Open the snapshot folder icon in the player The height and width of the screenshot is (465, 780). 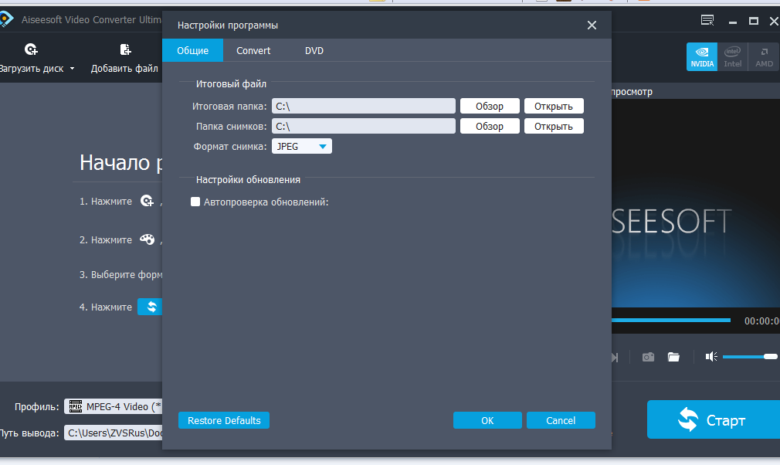(673, 357)
